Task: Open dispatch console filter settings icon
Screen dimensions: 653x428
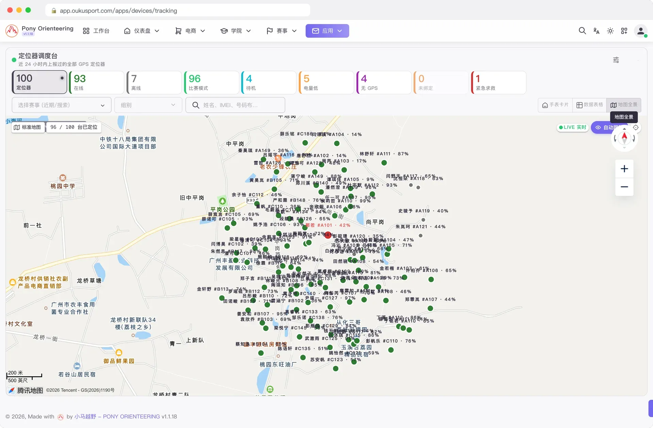Action: click(616, 60)
